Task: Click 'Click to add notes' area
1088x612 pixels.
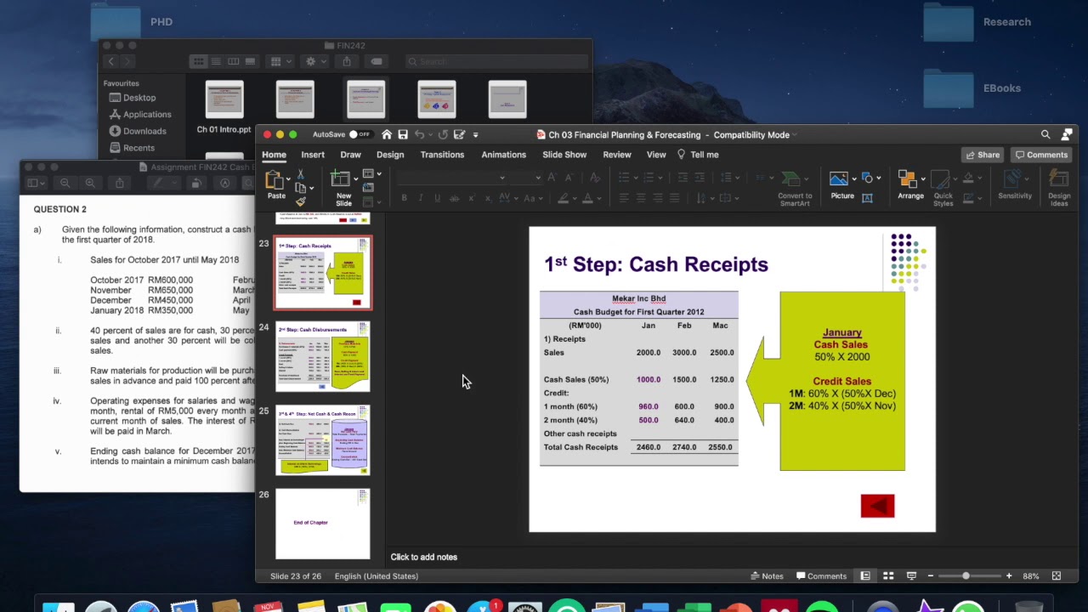Action: tap(424, 557)
